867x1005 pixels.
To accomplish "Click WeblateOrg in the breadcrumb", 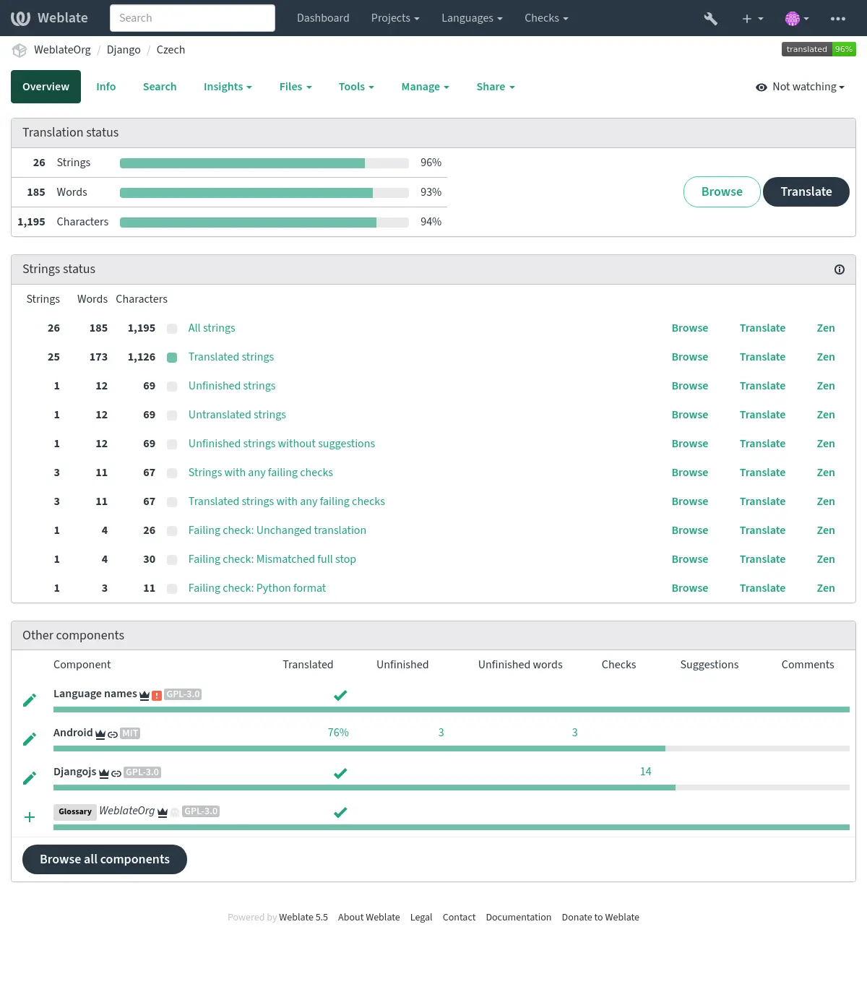I will pyautogui.click(x=62, y=50).
